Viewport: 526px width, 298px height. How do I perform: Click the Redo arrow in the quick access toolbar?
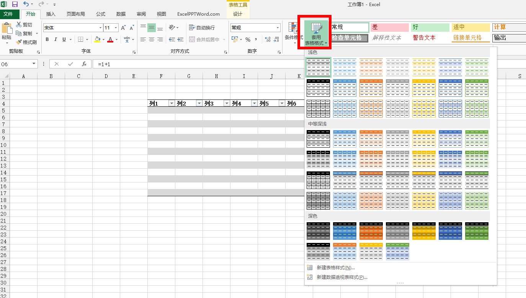(x=41, y=4)
